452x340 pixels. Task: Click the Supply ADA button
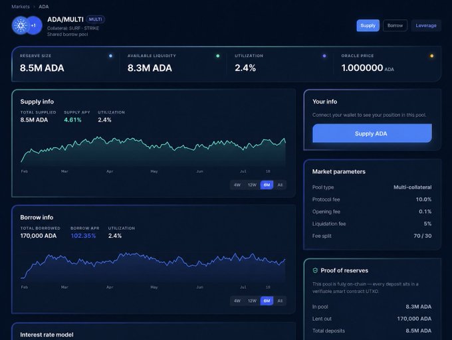[x=372, y=133]
